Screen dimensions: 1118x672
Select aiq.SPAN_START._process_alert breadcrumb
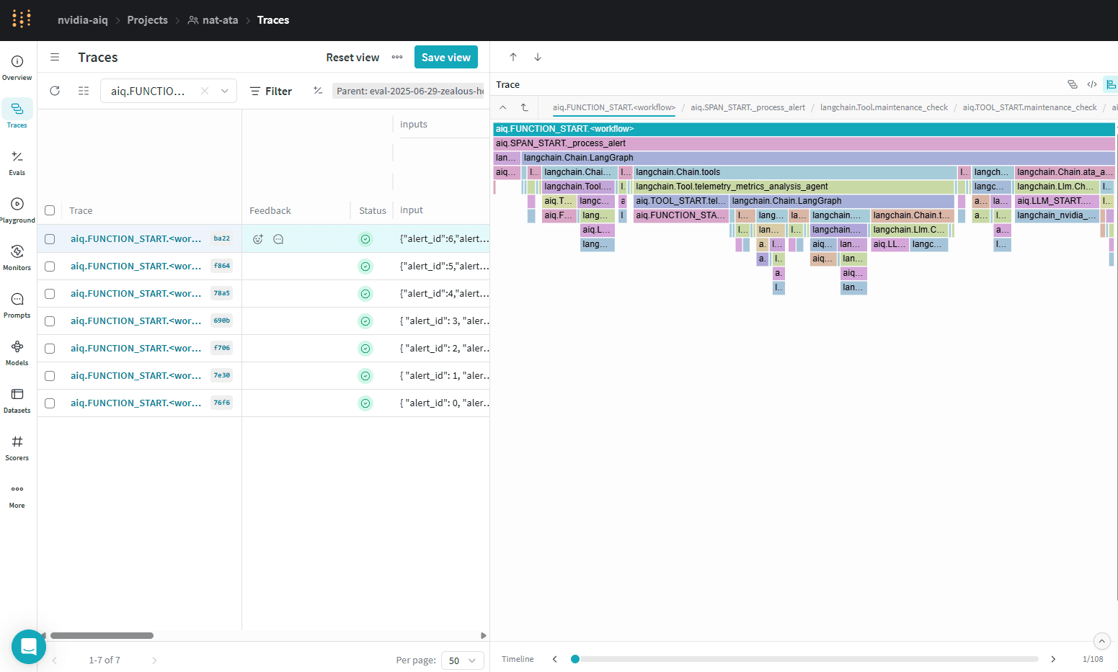point(748,107)
